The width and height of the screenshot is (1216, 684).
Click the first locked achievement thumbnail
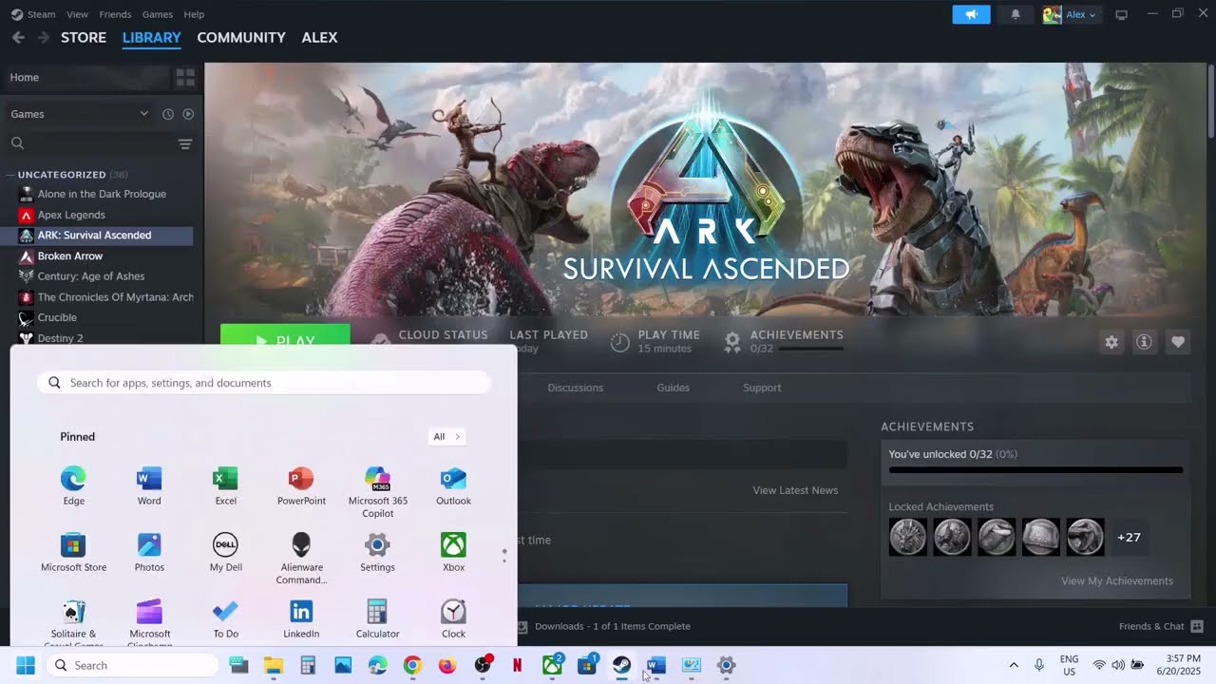click(907, 537)
